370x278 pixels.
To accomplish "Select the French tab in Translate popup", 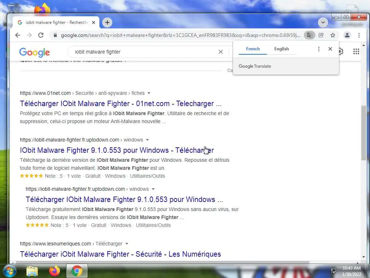I will coord(253,49).
